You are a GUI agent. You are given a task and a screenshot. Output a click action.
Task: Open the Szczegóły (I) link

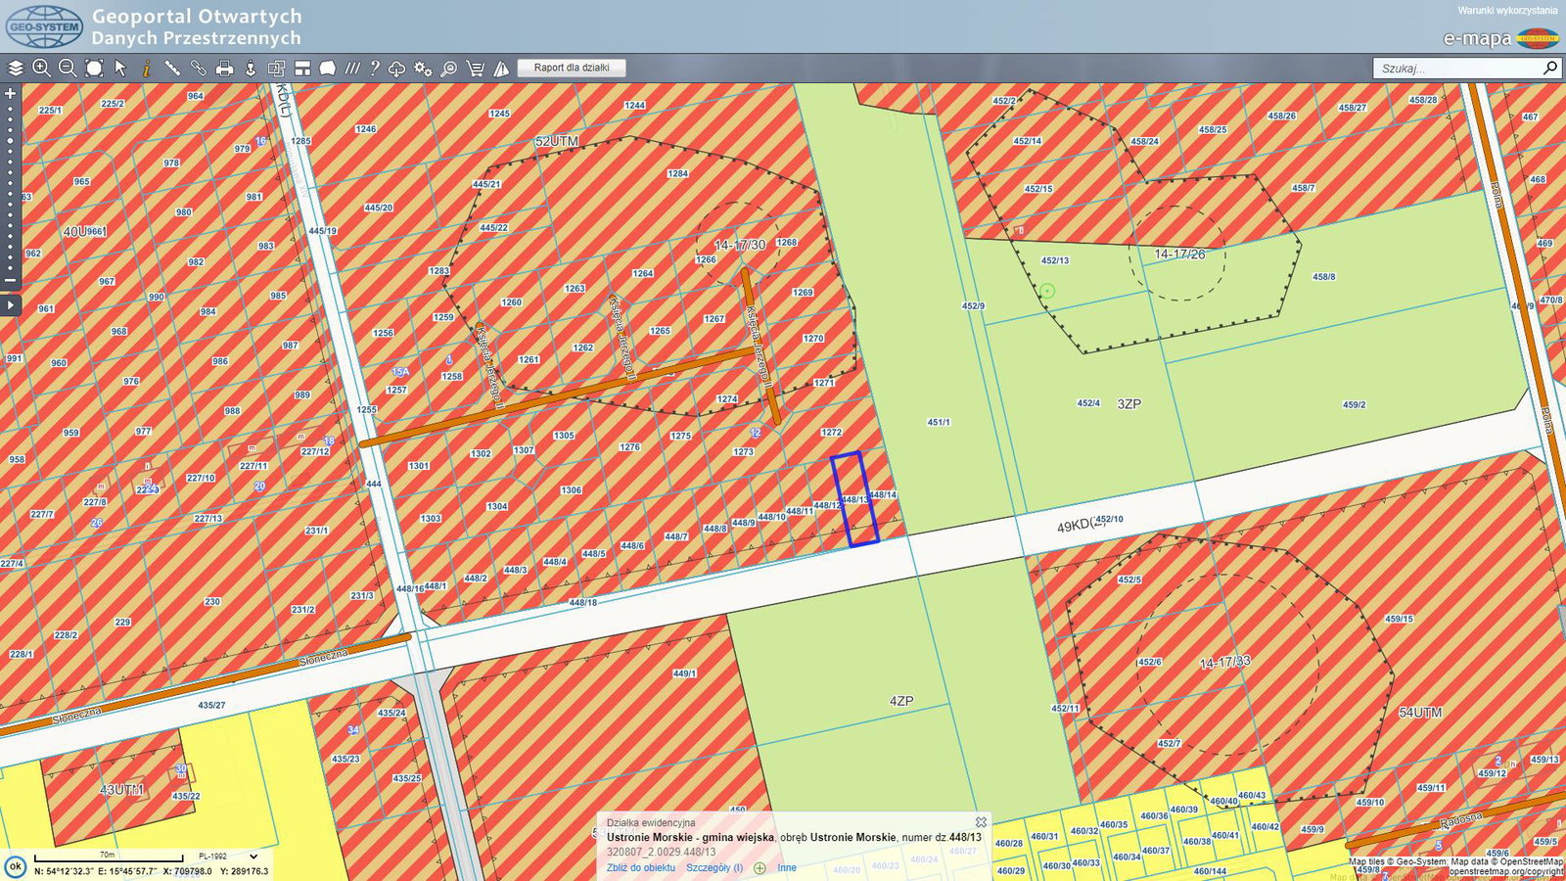tap(714, 867)
